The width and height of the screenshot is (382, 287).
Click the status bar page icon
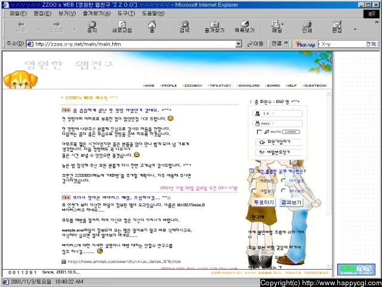[5, 282]
